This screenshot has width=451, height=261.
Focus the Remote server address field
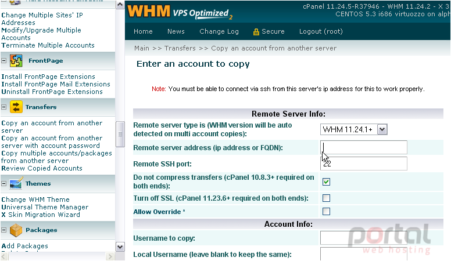(364, 147)
